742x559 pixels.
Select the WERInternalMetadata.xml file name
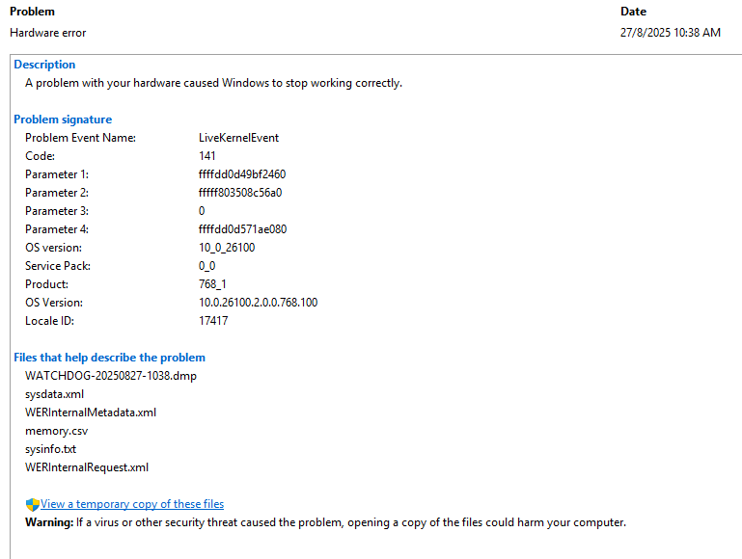click(x=91, y=413)
